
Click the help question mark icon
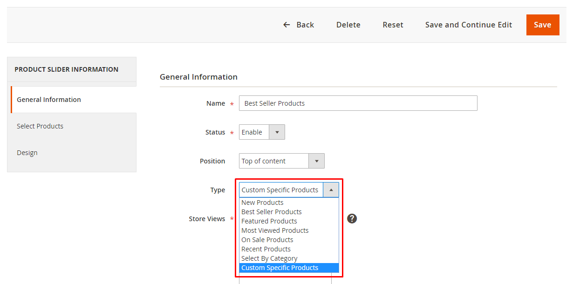pyautogui.click(x=352, y=218)
